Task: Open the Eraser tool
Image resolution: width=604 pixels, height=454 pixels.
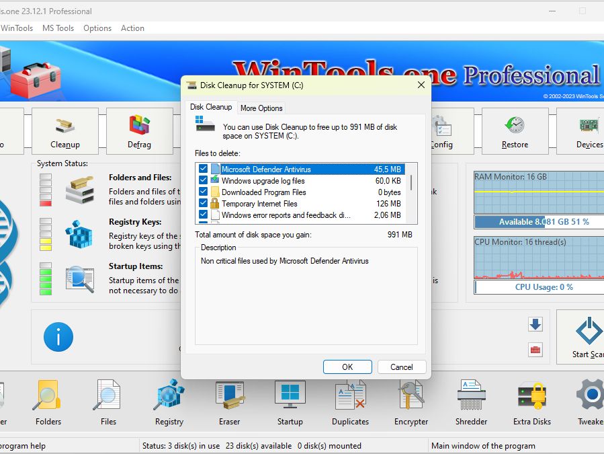Action: pyautogui.click(x=230, y=402)
